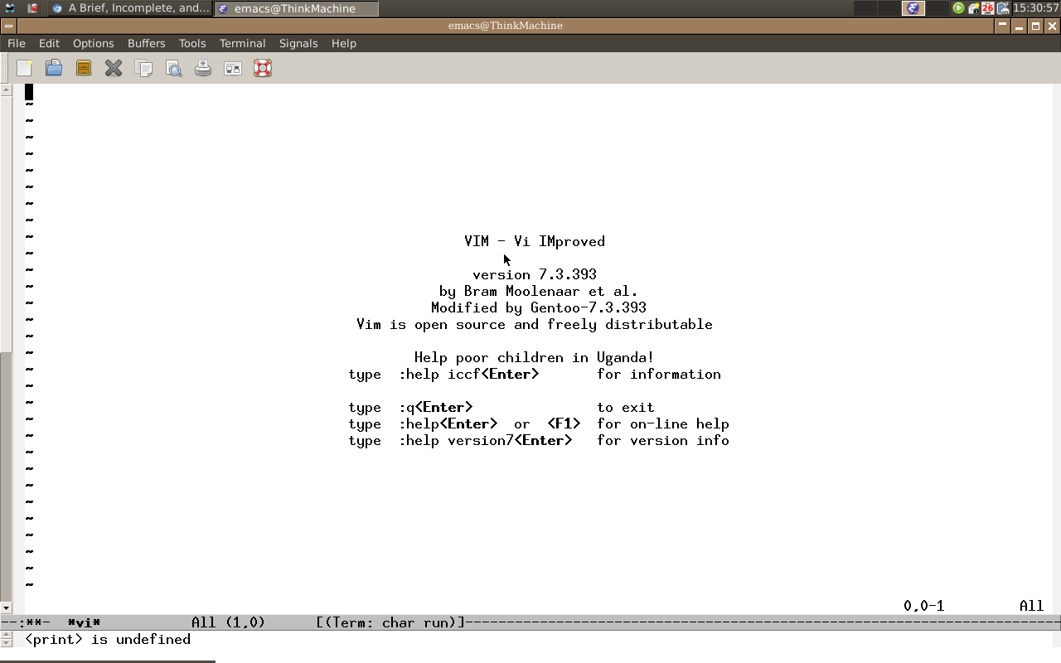Click the Preferences toolbar icon
The width and height of the screenshot is (1061, 663).
[x=233, y=68]
